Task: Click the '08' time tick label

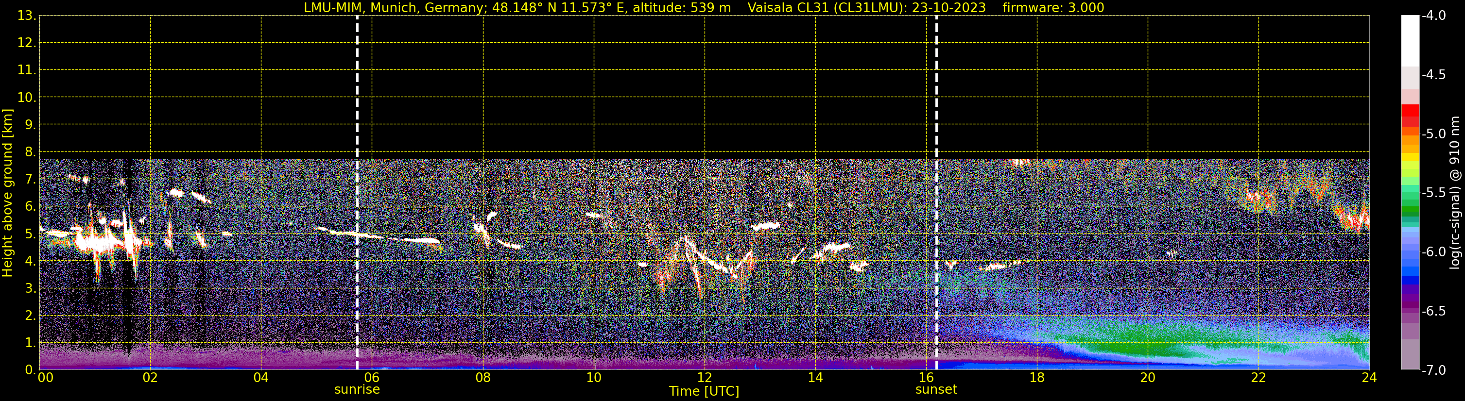Action: [483, 378]
